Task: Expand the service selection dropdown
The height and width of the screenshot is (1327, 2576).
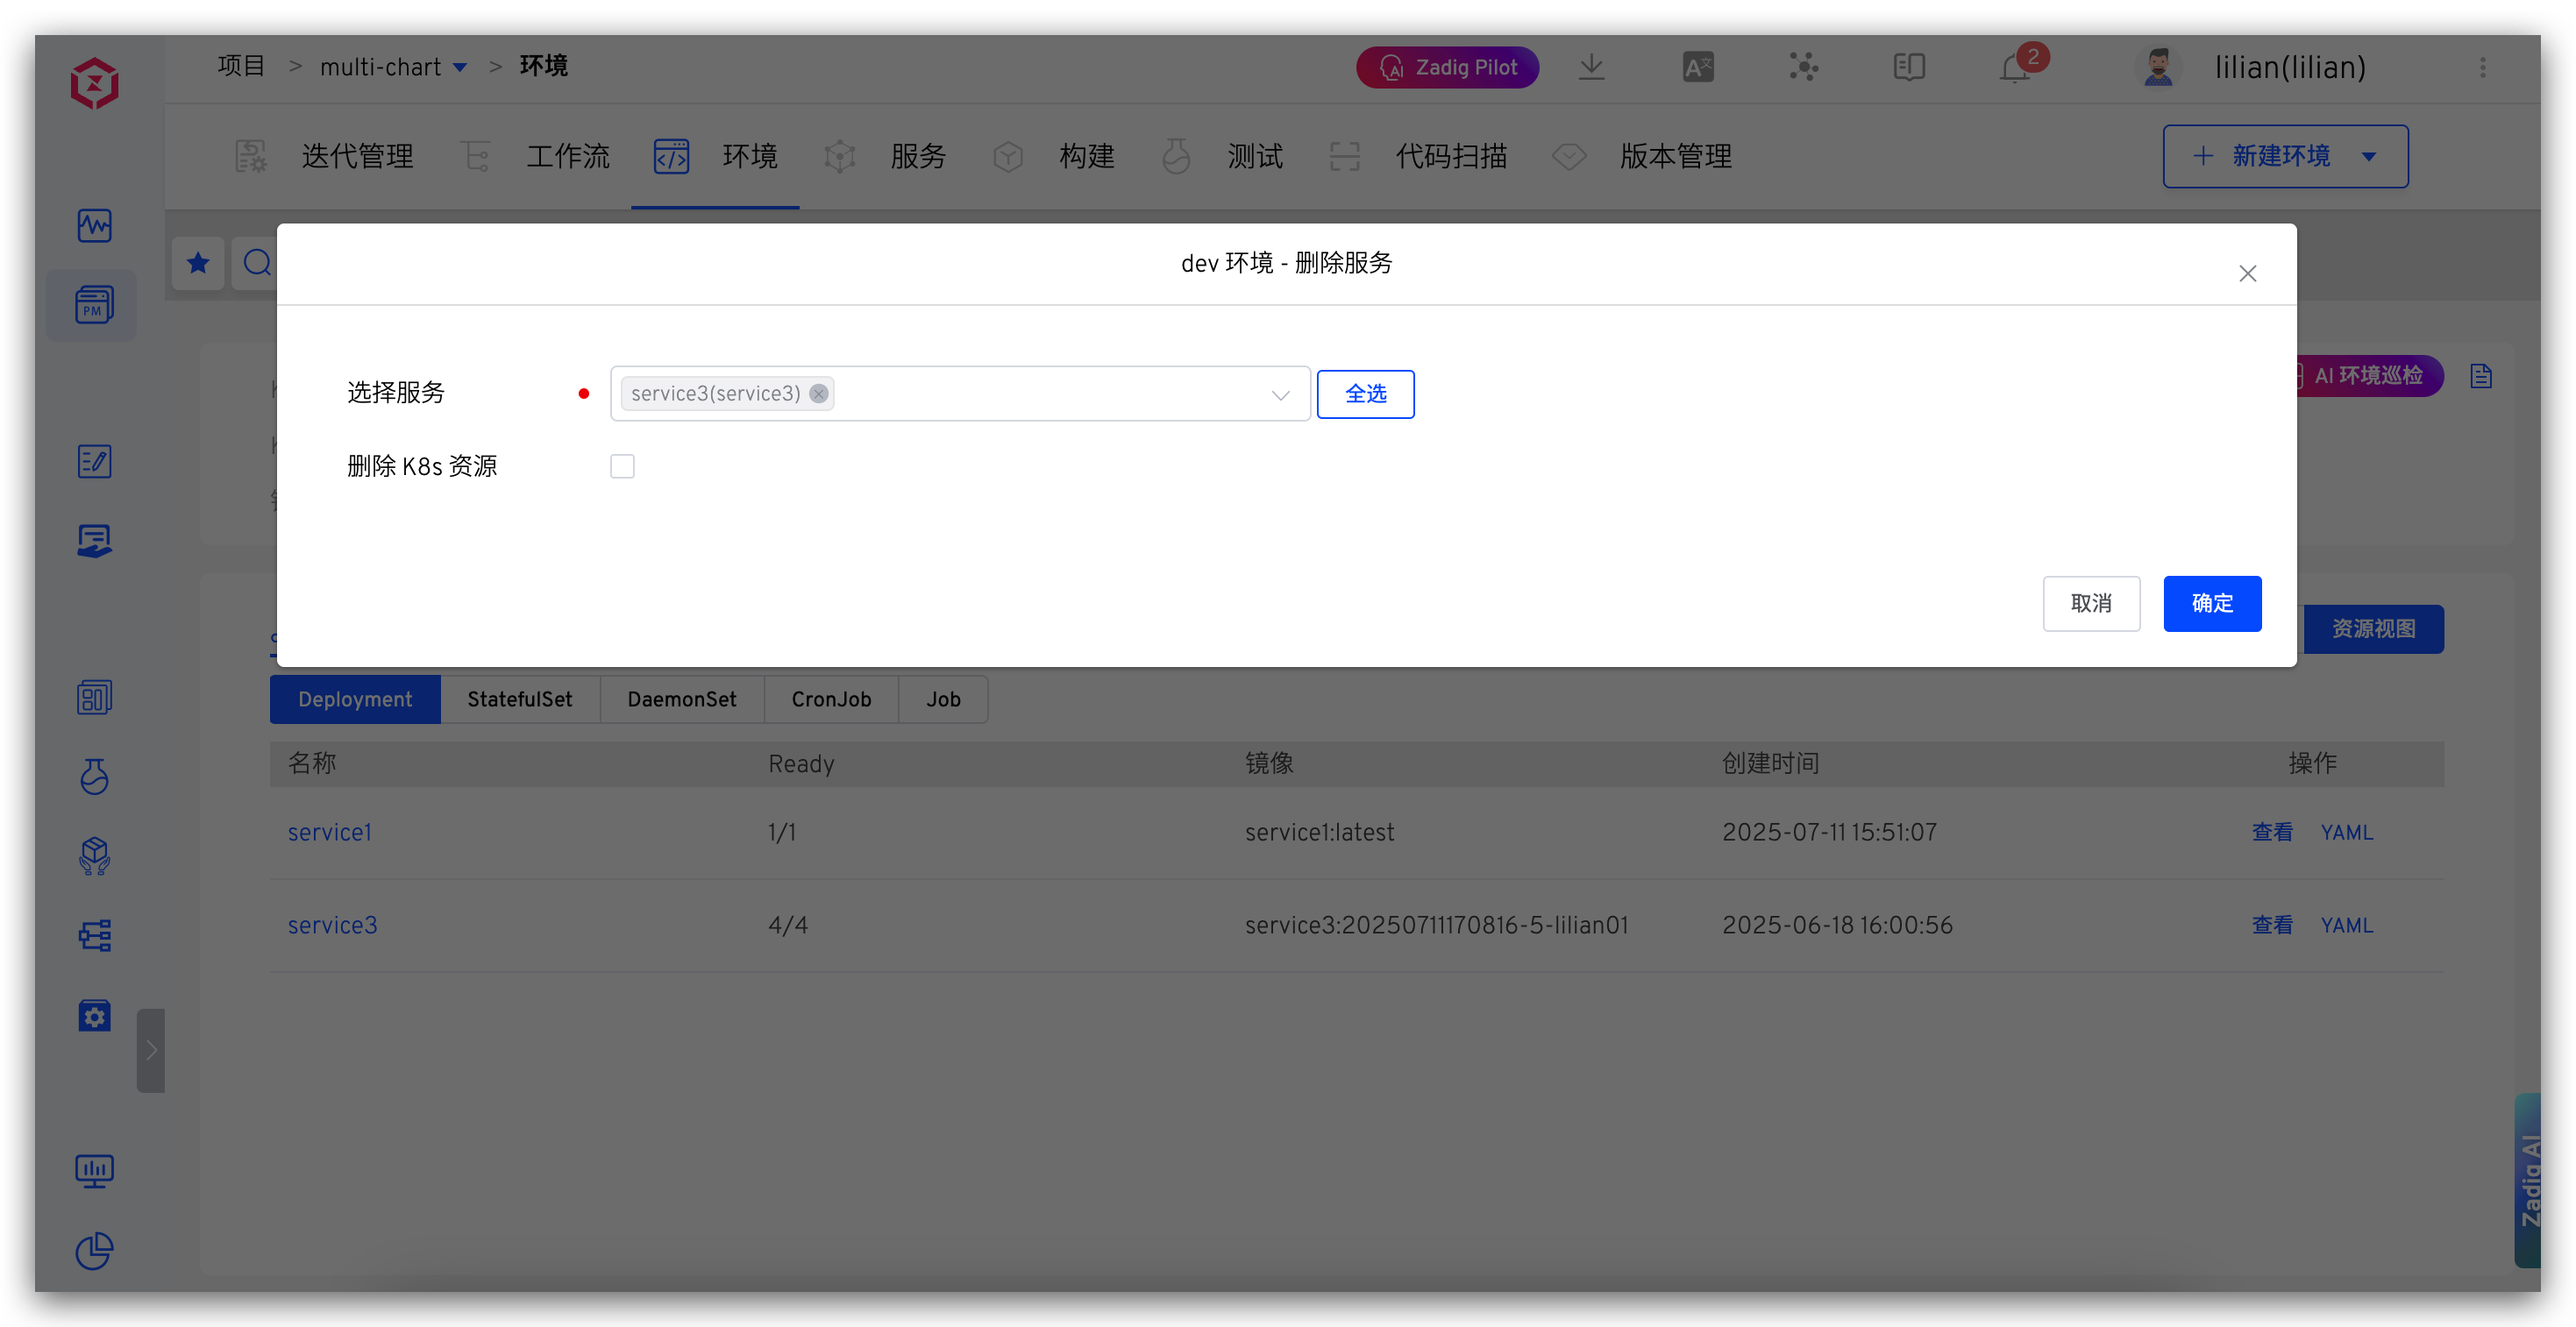Action: point(1280,395)
